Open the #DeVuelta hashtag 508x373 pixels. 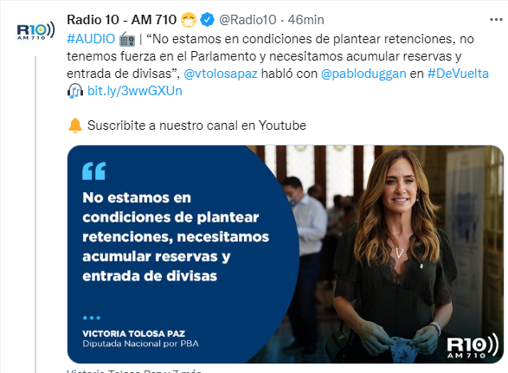click(x=458, y=74)
